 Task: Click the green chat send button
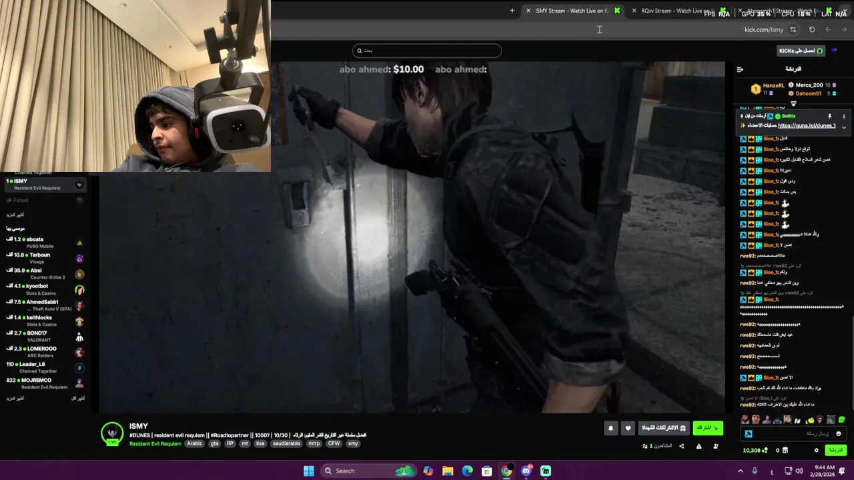click(x=836, y=451)
